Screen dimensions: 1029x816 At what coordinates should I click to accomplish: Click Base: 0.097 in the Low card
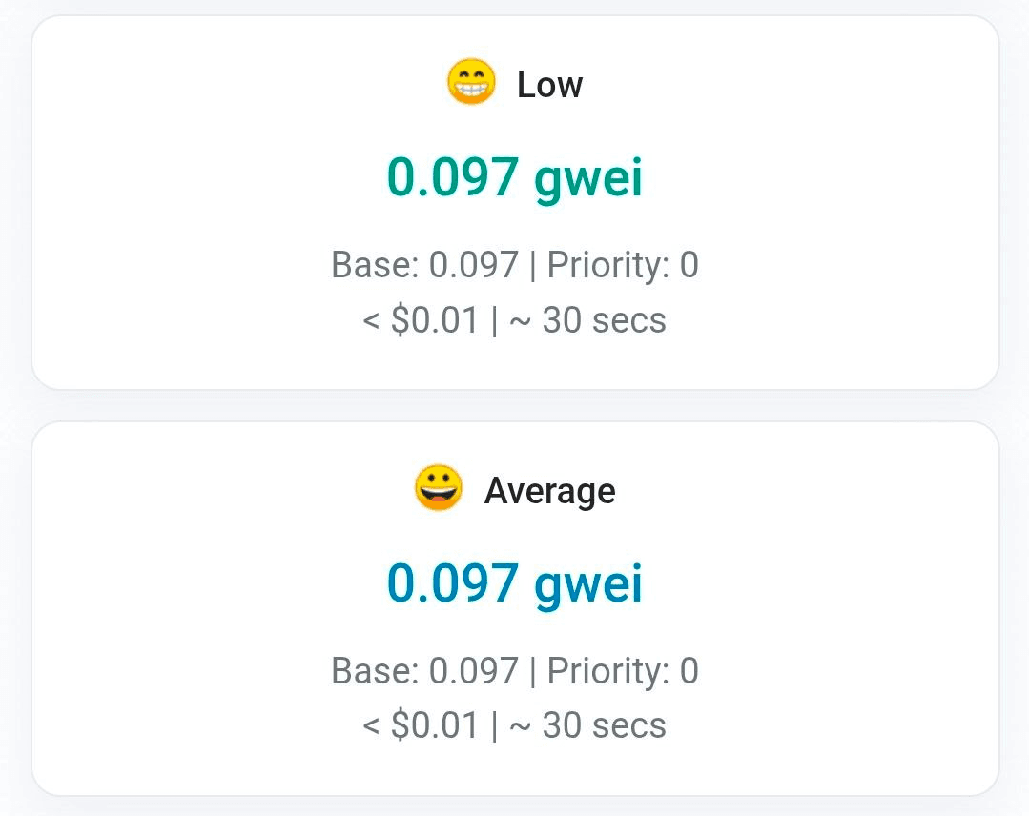(424, 264)
